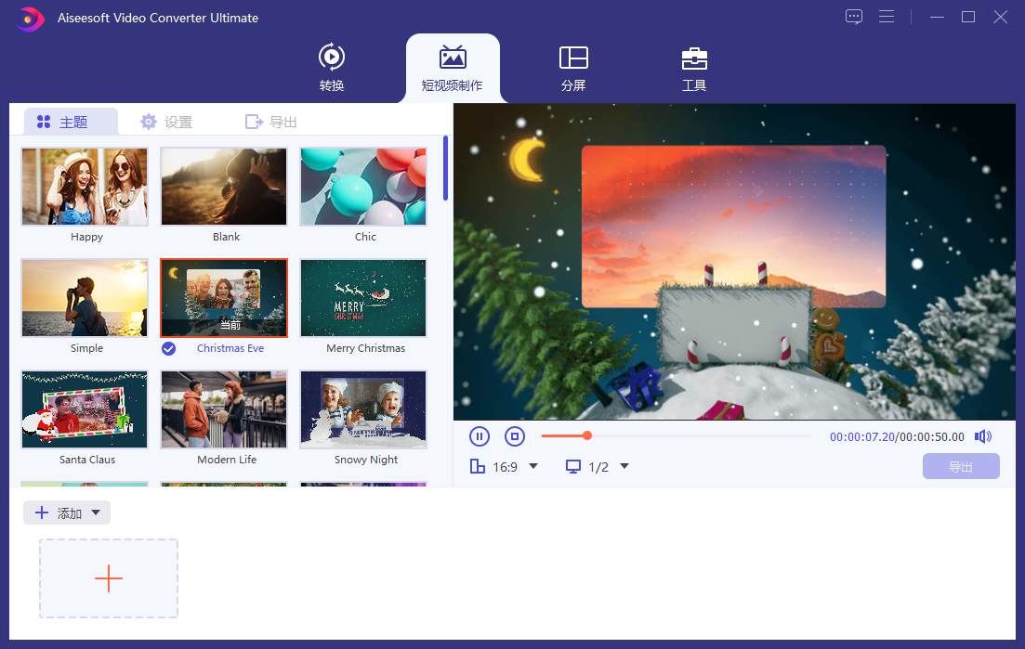Open the 添加 add files dropdown arrow
This screenshot has height=649, width=1025.
(x=96, y=513)
